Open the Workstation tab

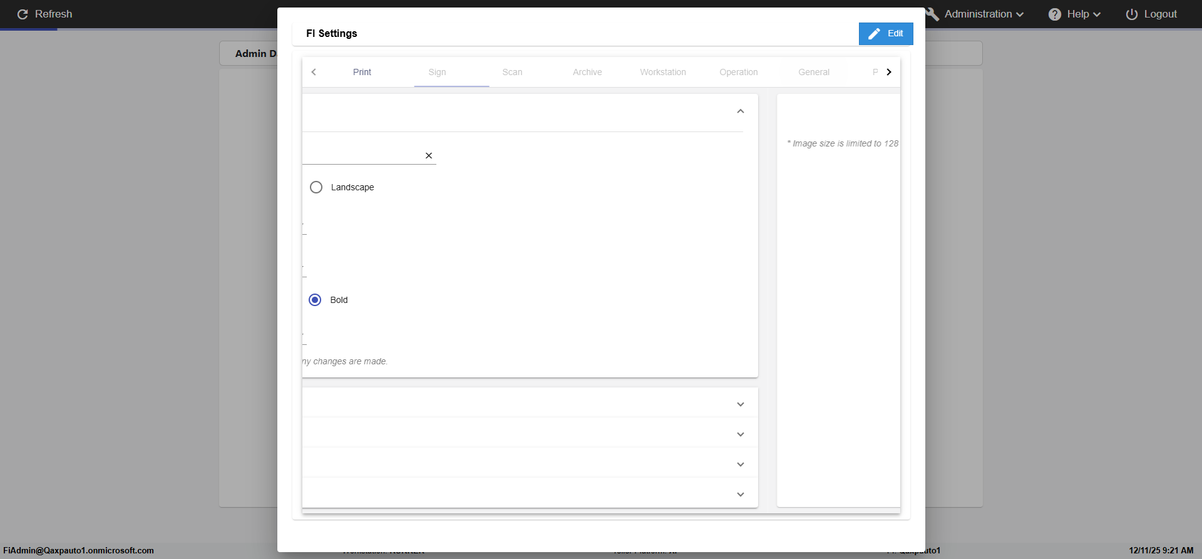[663, 72]
